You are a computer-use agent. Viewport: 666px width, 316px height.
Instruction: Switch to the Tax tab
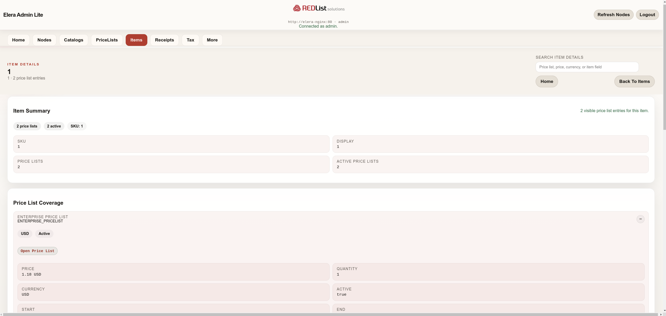click(x=190, y=40)
